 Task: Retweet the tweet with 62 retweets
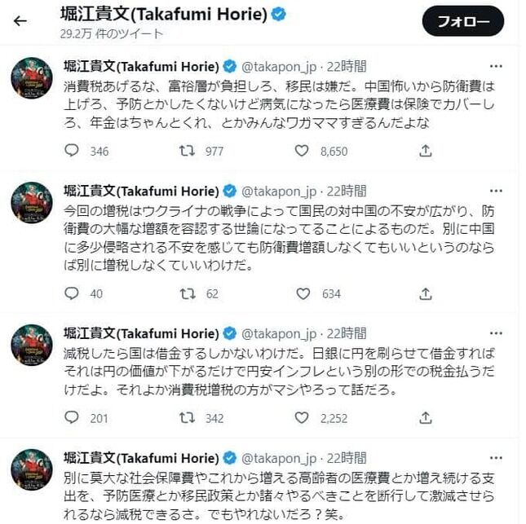[x=188, y=293]
